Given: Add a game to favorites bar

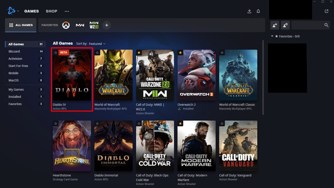Looking at the screenshot, I should pyautogui.click(x=106, y=26).
